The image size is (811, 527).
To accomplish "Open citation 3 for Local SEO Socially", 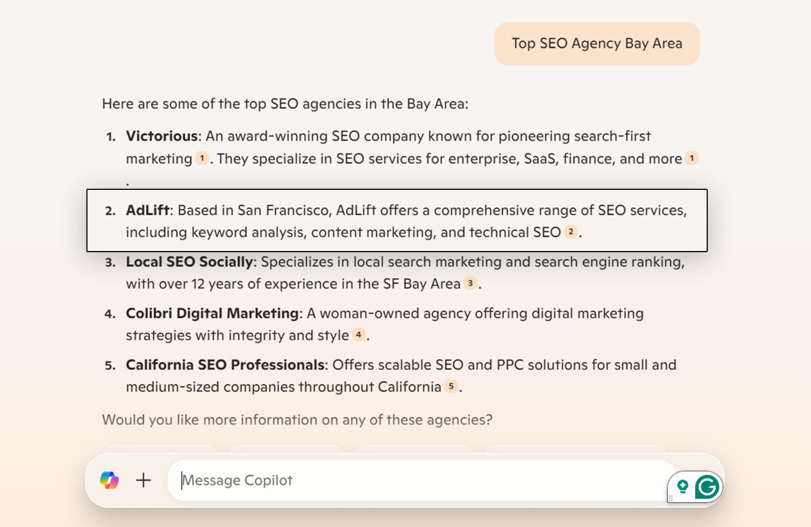I will pos(471,283).
